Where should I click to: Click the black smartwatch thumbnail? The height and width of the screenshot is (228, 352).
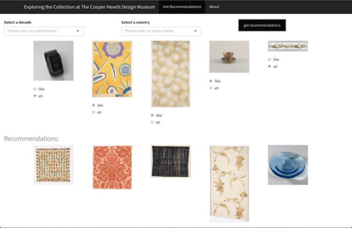(54, 61)
